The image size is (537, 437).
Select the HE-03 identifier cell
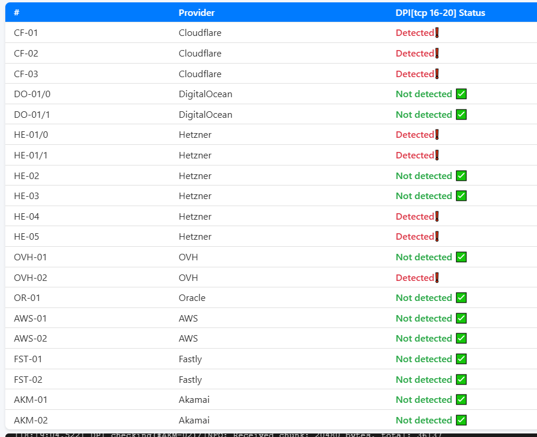pos(27,196)
